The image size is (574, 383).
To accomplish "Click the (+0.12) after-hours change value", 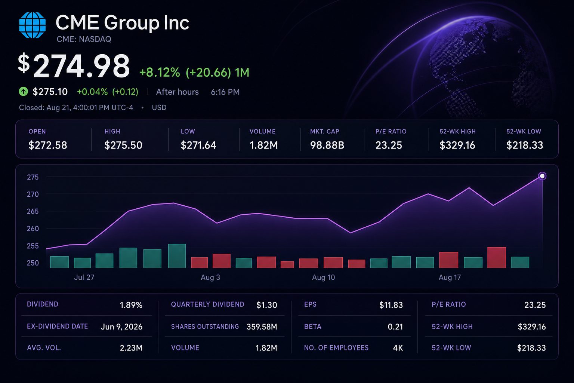I will pyautogui.click(x=126, y=92).
